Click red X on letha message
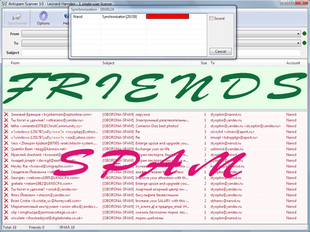Image resolution: width=310 pixels, height=232 pixels. tap(6, 126)
